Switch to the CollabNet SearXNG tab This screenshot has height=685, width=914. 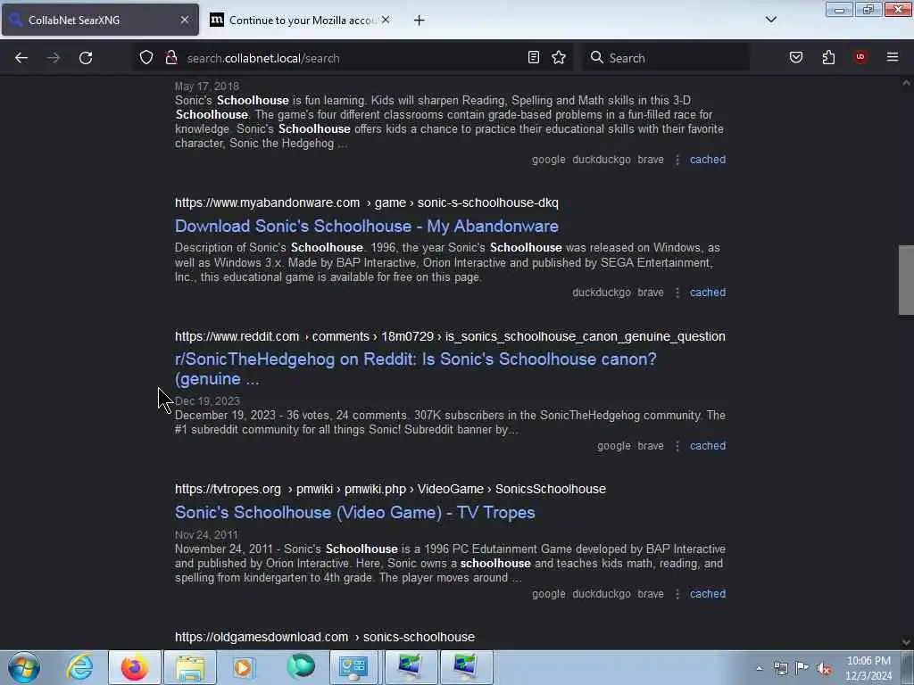click(100, 20)
